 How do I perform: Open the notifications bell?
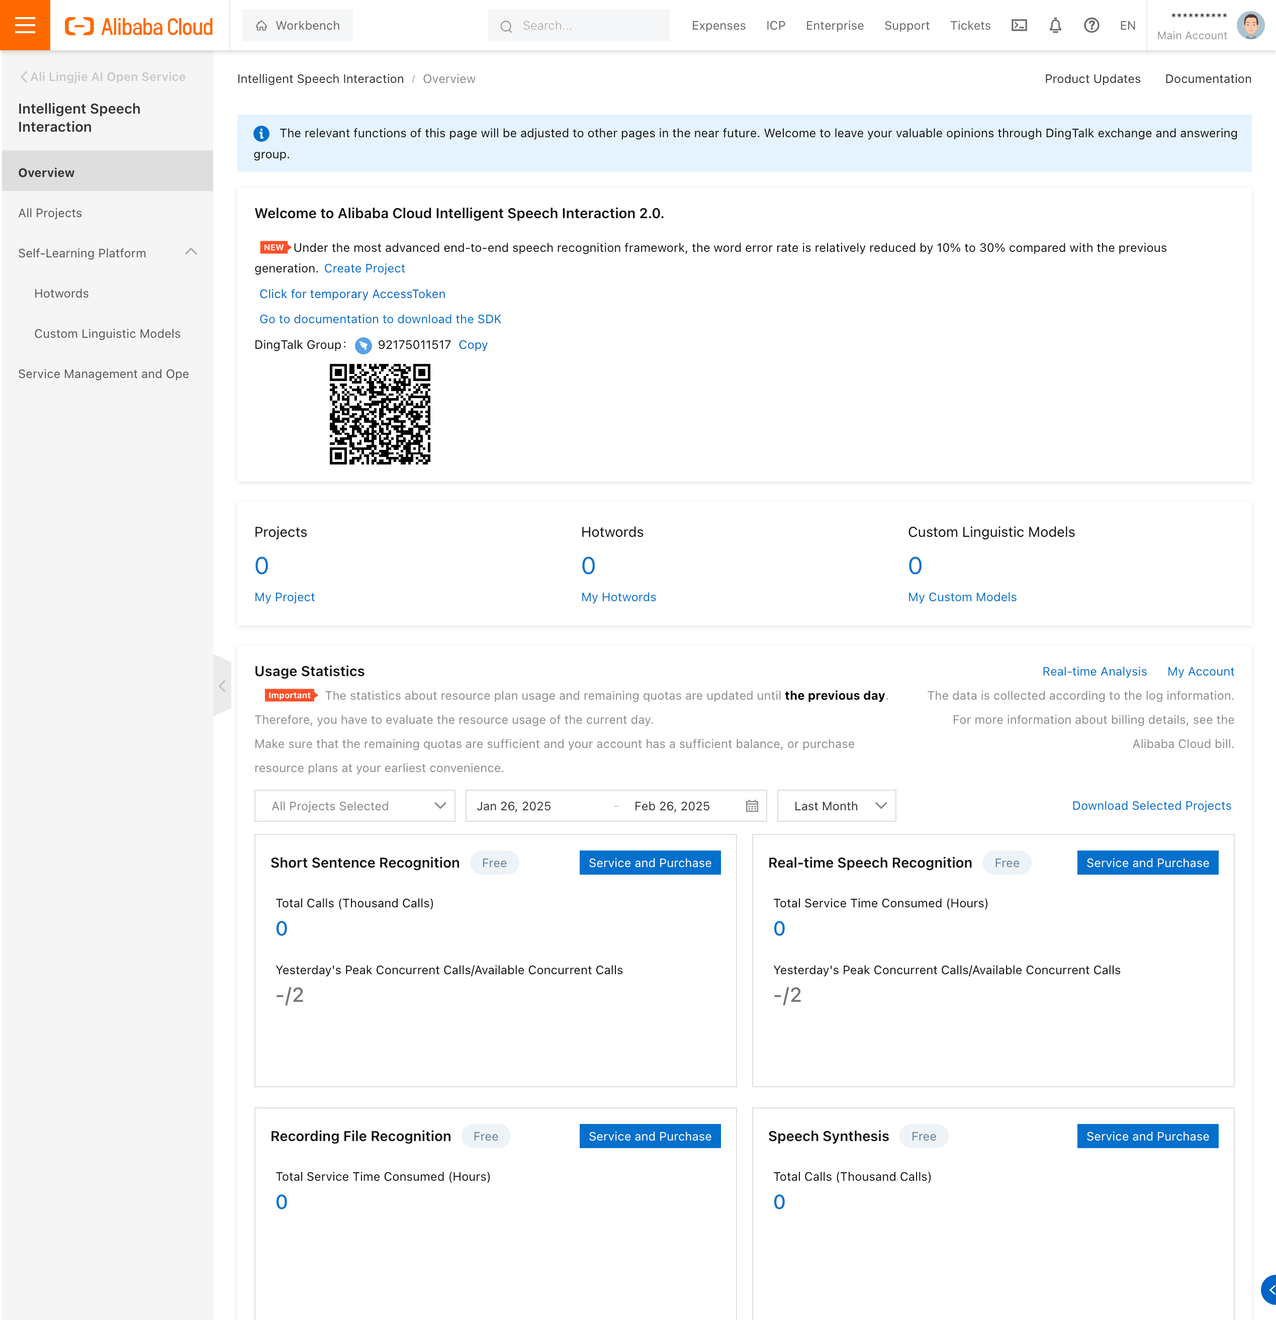coord(1055,26)
